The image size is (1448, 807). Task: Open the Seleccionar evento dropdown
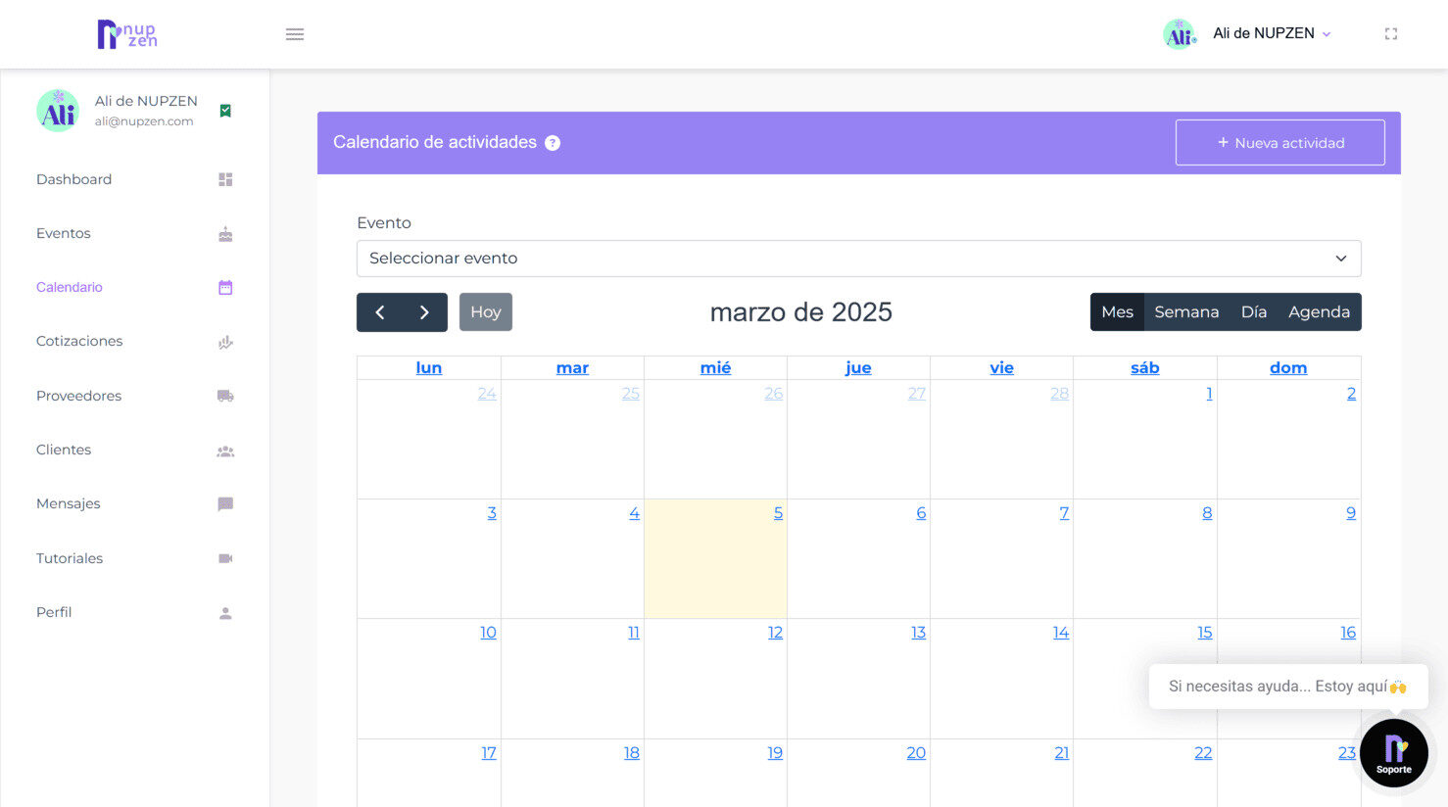[x=858, y=259]
